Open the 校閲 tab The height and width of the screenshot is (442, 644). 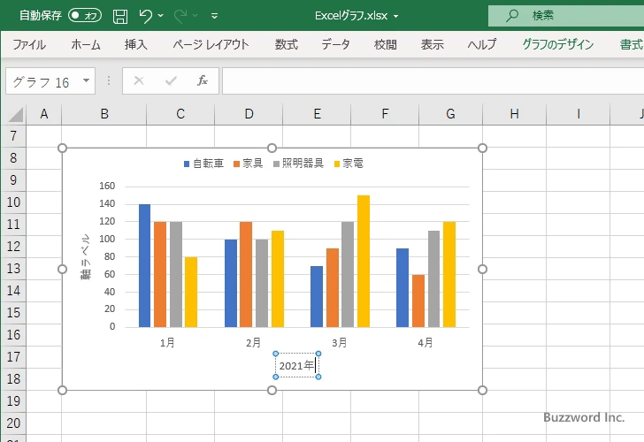[386, 44]
